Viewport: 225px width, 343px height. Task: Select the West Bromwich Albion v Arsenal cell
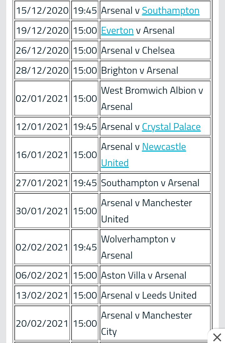coord(152,98)
